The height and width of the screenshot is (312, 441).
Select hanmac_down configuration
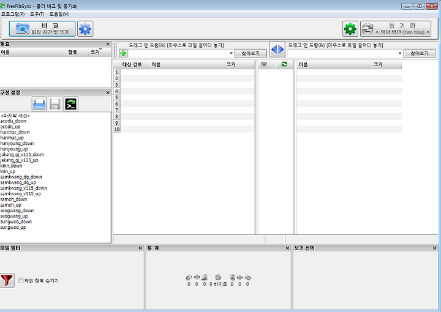[x=15, y=132]
